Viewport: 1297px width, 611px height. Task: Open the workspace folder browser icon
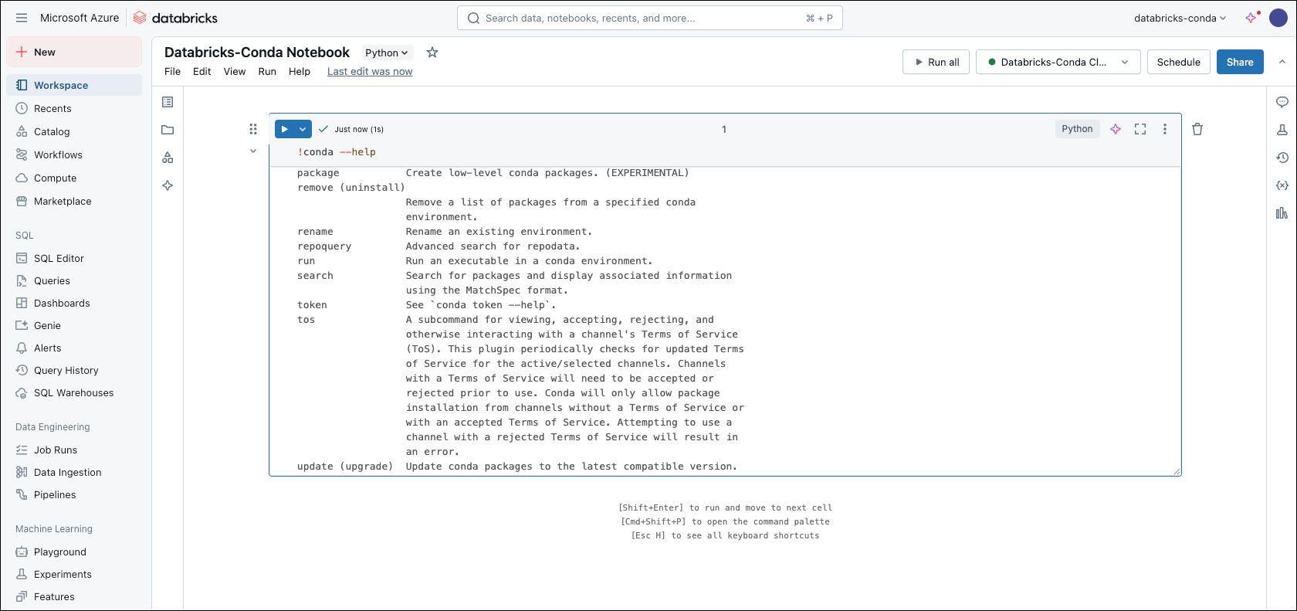tap(168, 130)
